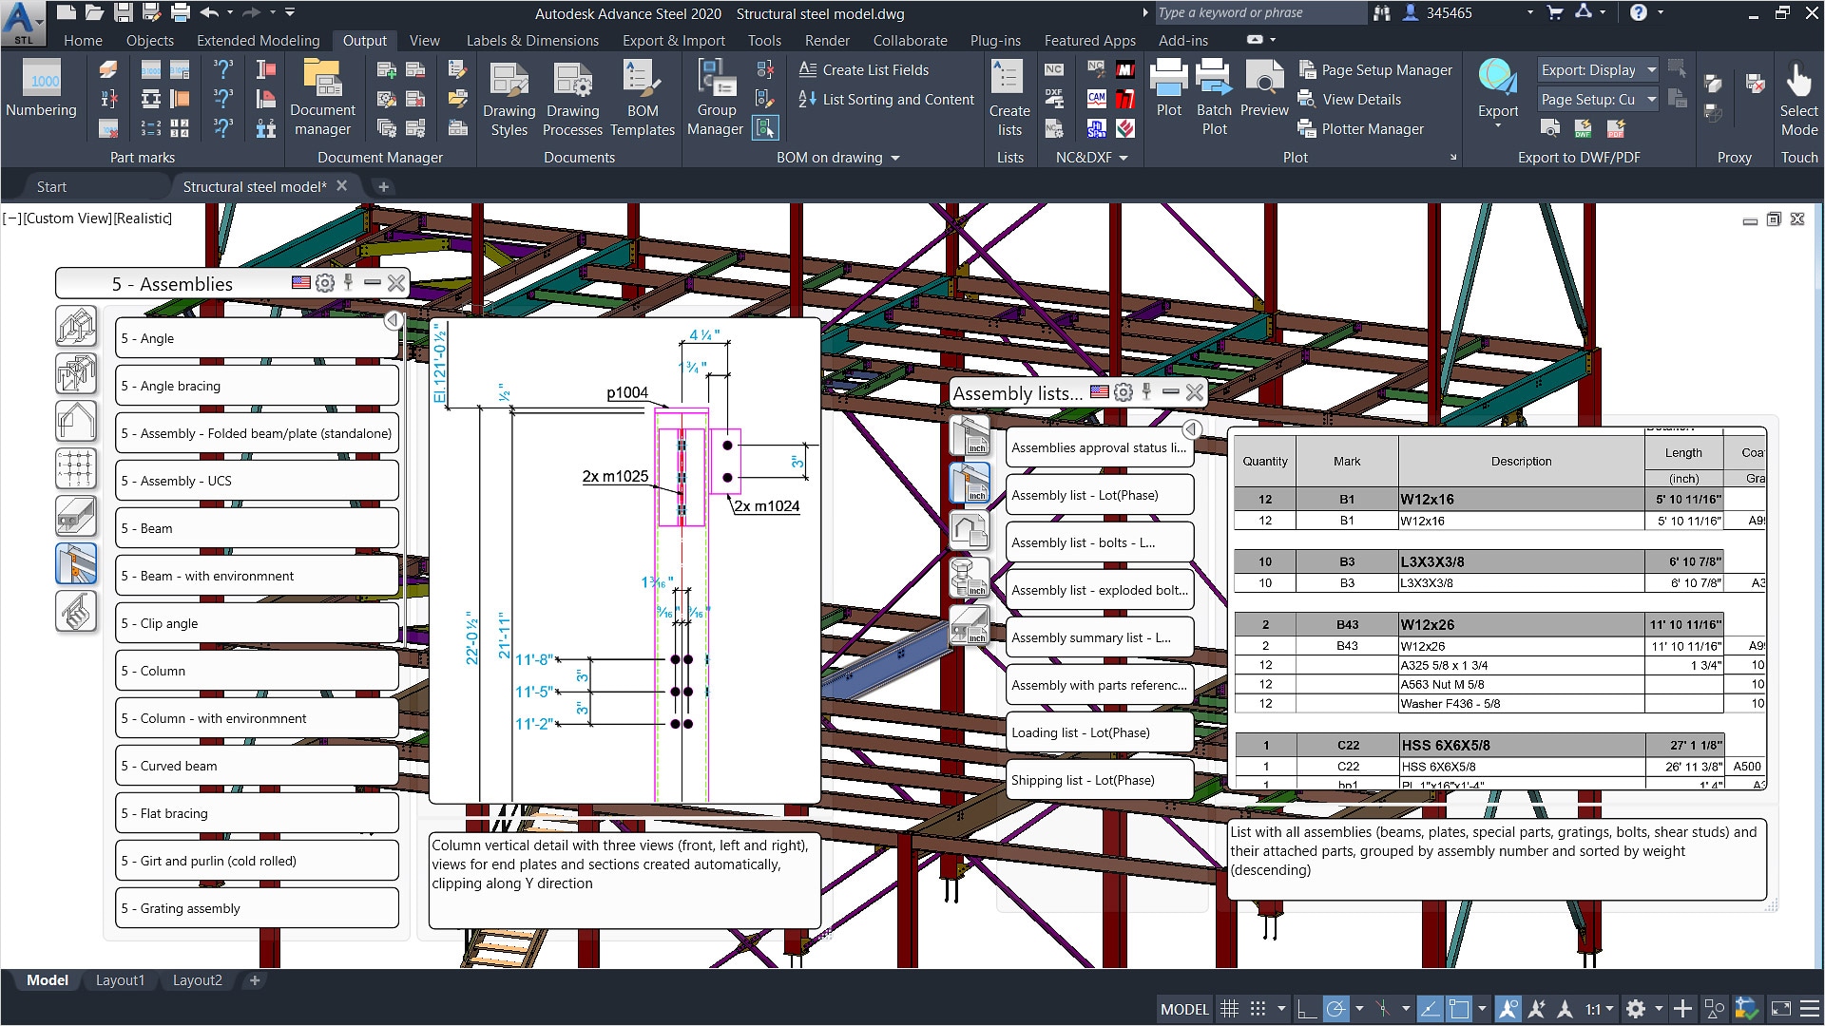Expand the BOM on drawing panel dropdown
1825x1026 pixels.
pyautogui.click(x=893, y=158)
